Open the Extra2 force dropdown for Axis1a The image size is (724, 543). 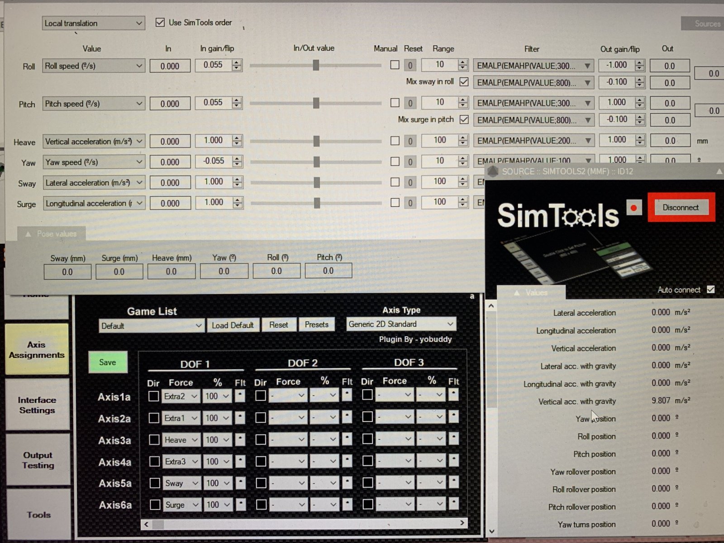[x=181, y=396]
